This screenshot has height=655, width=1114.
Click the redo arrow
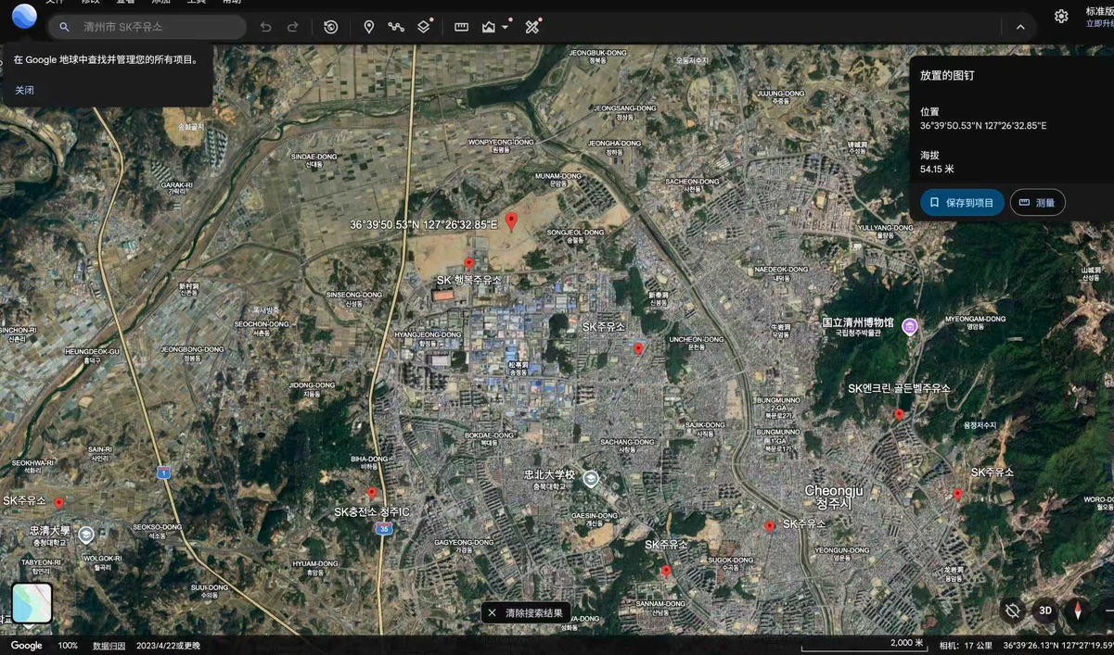pyautogui.click(x=293, y=27)
